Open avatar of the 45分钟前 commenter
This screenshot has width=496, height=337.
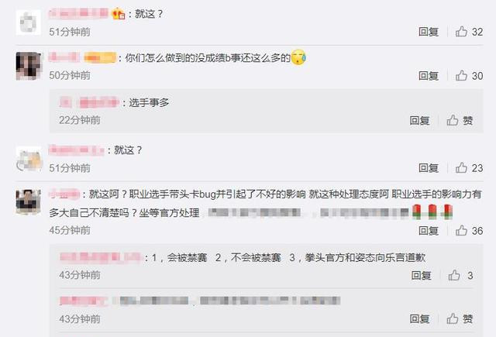29,202
